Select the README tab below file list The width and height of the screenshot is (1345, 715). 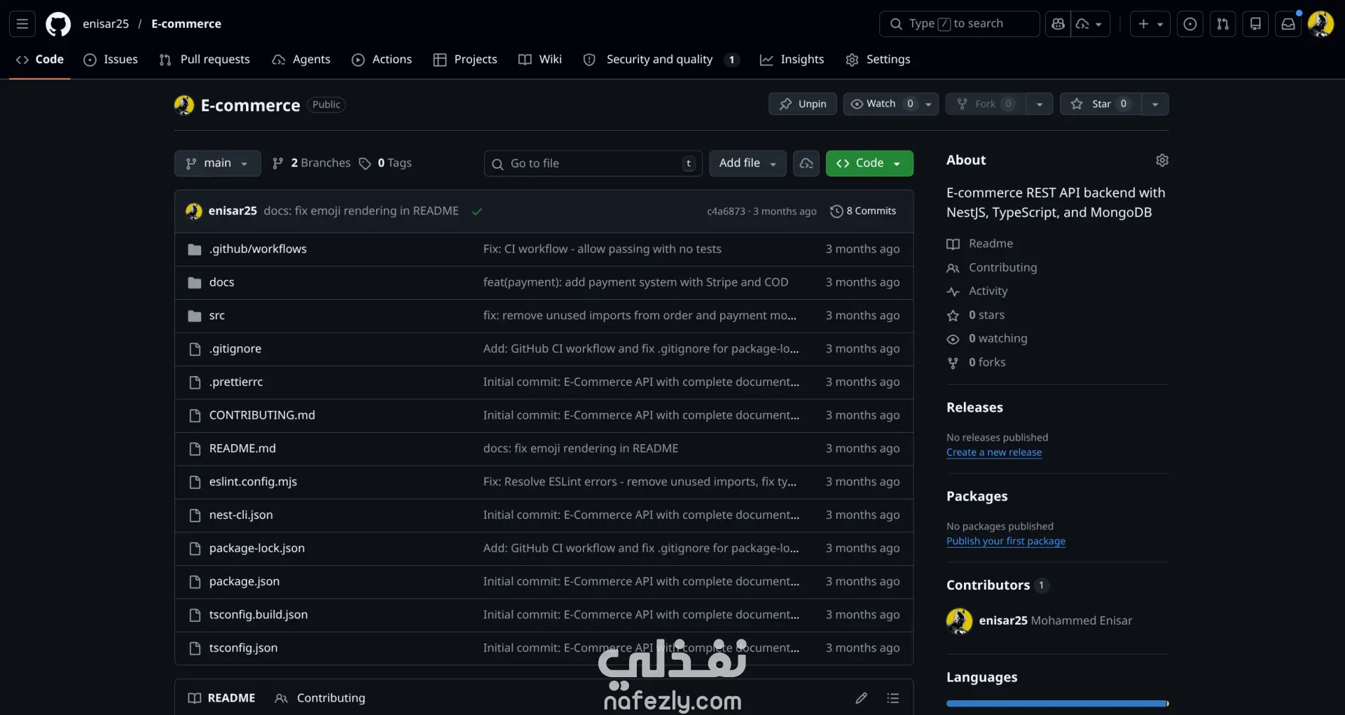coord(222,698)
